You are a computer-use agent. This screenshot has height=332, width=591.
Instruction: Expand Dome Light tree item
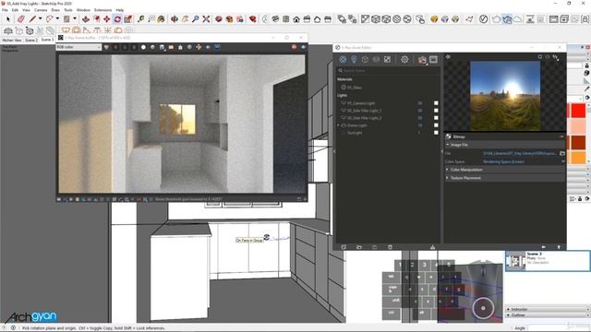point(338,125)
